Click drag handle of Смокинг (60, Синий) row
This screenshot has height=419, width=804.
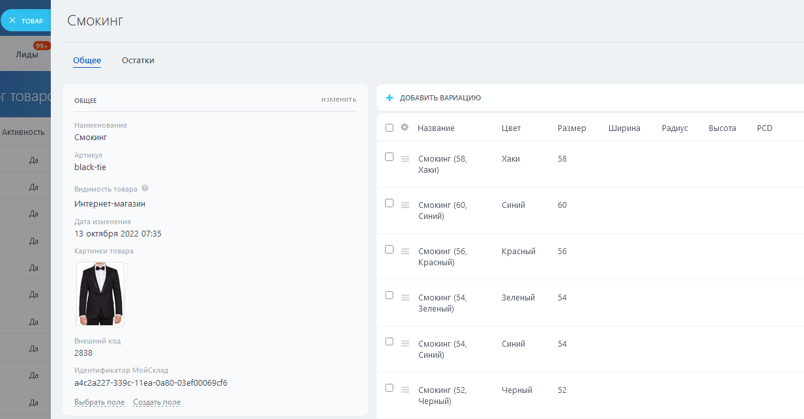point(405,205)
